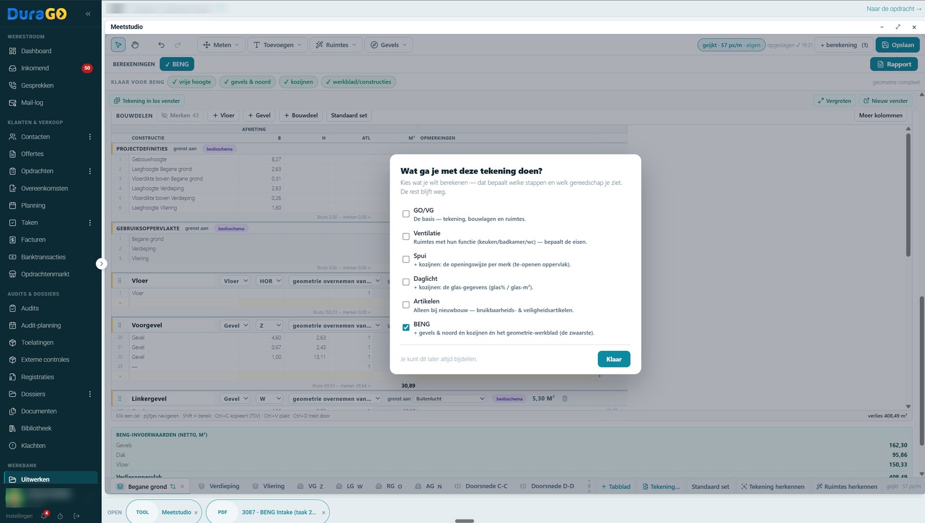Log out using the exit icon

76,516
